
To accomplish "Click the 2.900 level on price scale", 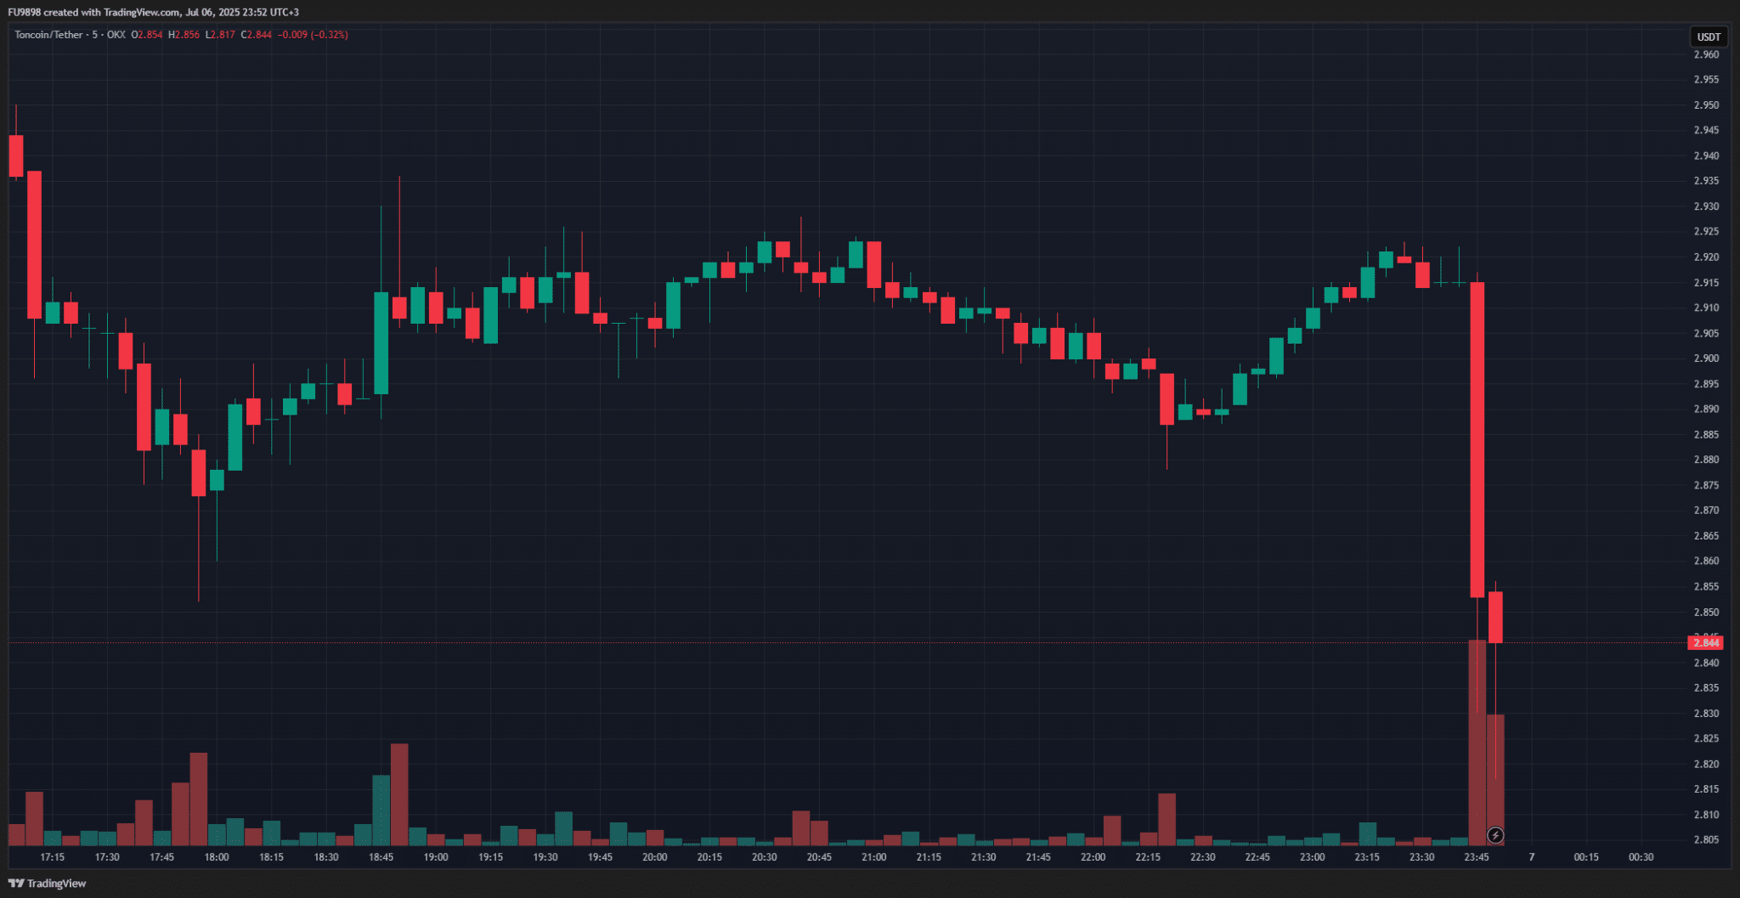I will [1706, 359].
